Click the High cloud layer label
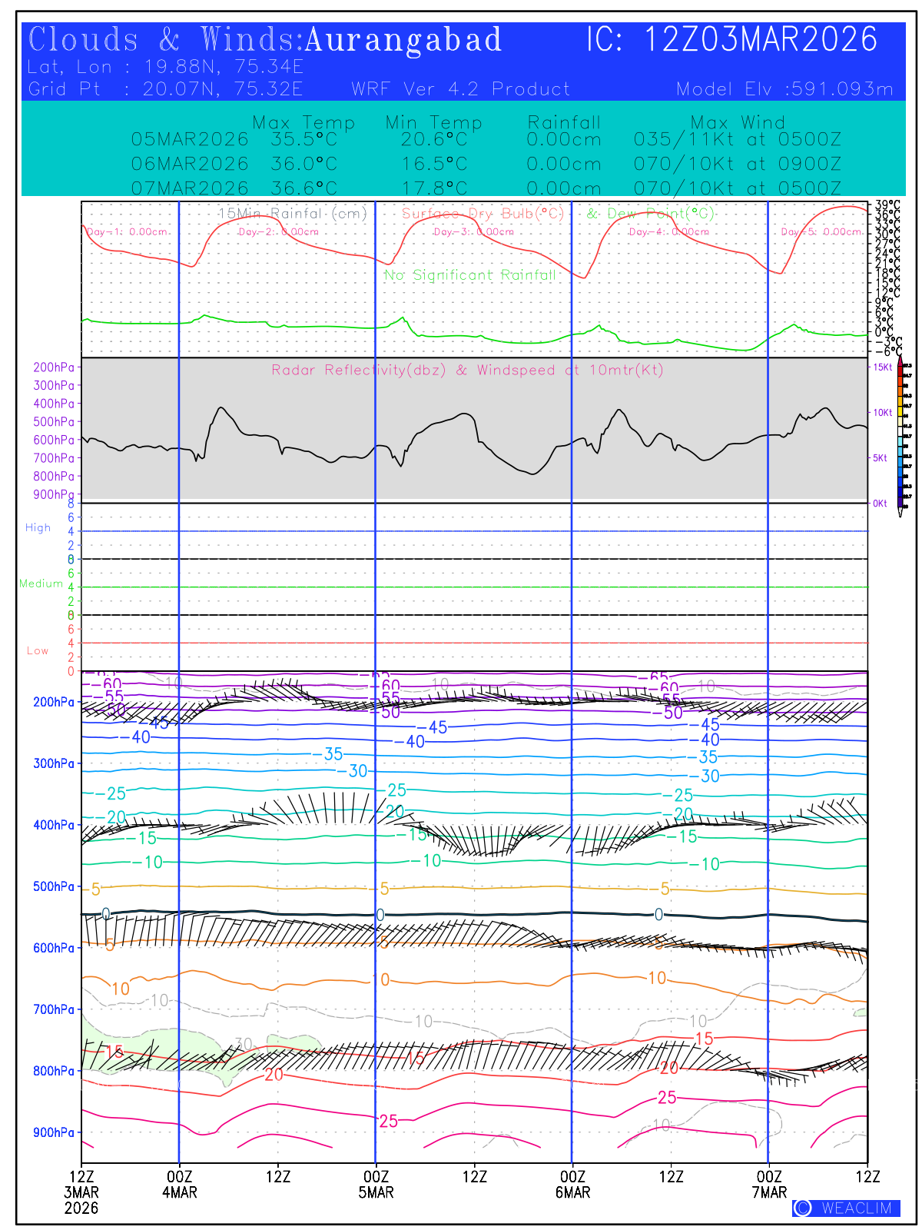Viewport: 922px width, 1230px height. pyautogui.click(x=38, y=527)
